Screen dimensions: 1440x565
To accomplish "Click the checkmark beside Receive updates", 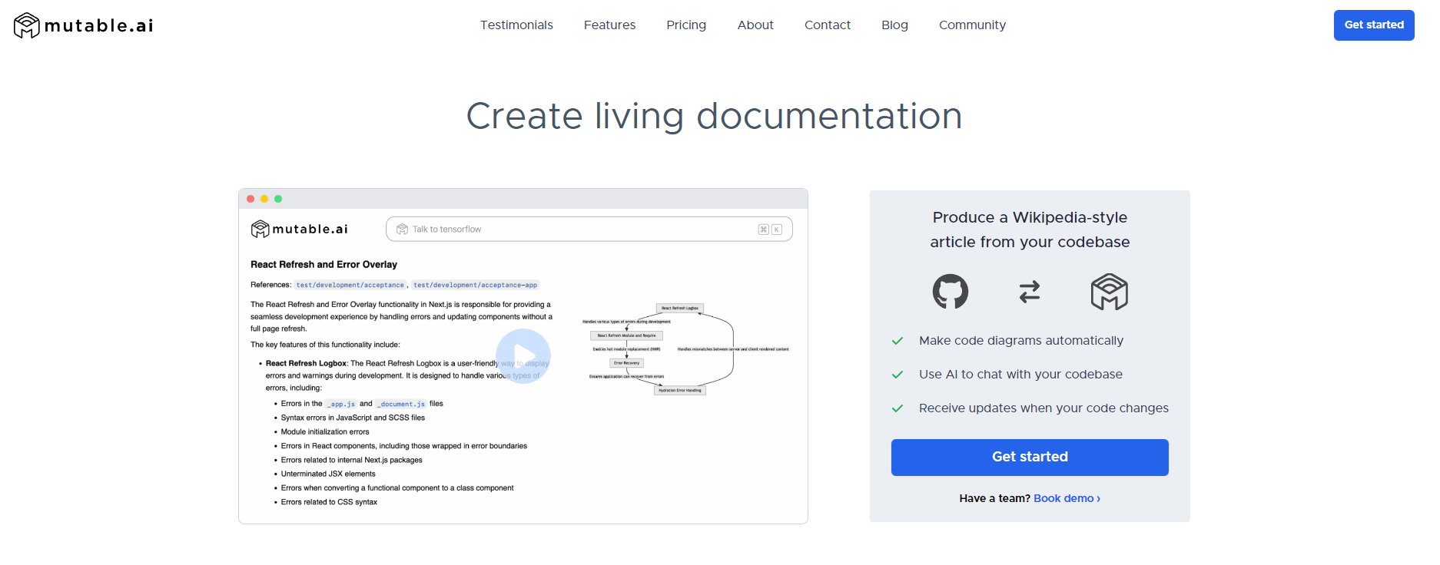I will point(897,408).
